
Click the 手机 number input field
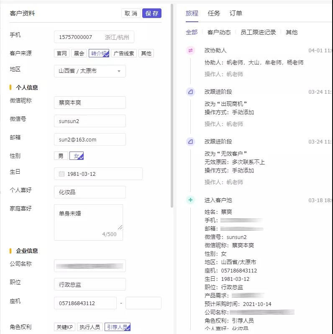tap(94, 37)
